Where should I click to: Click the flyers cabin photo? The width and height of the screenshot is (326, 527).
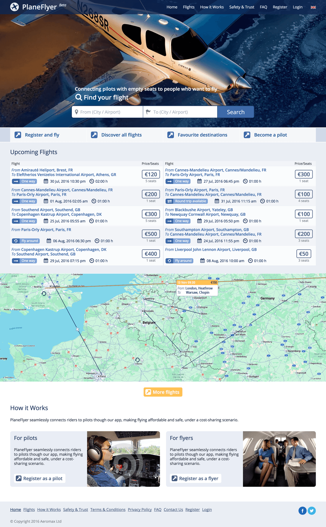click(279, 459)
